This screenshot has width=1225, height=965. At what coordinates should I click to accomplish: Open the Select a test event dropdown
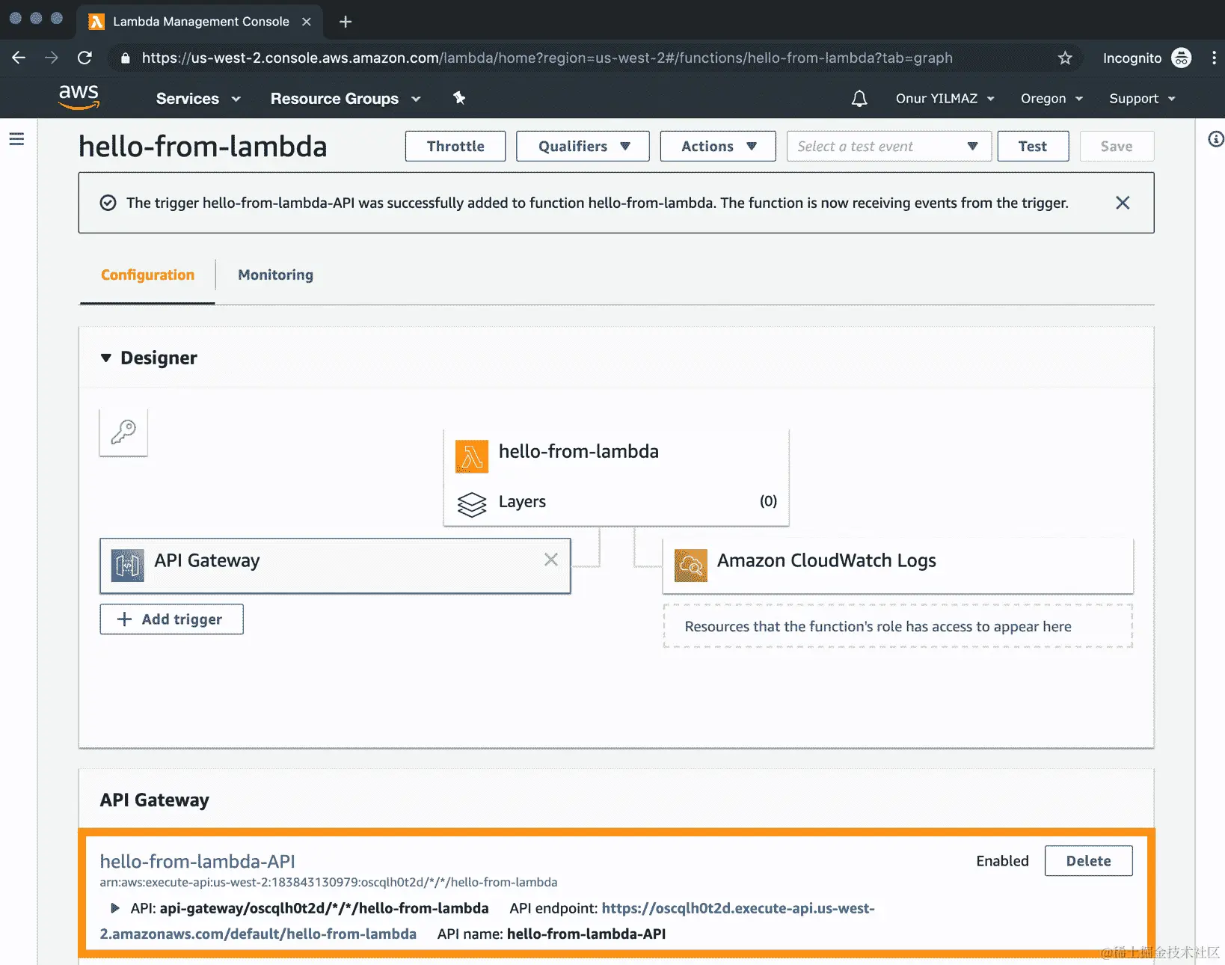888,146
